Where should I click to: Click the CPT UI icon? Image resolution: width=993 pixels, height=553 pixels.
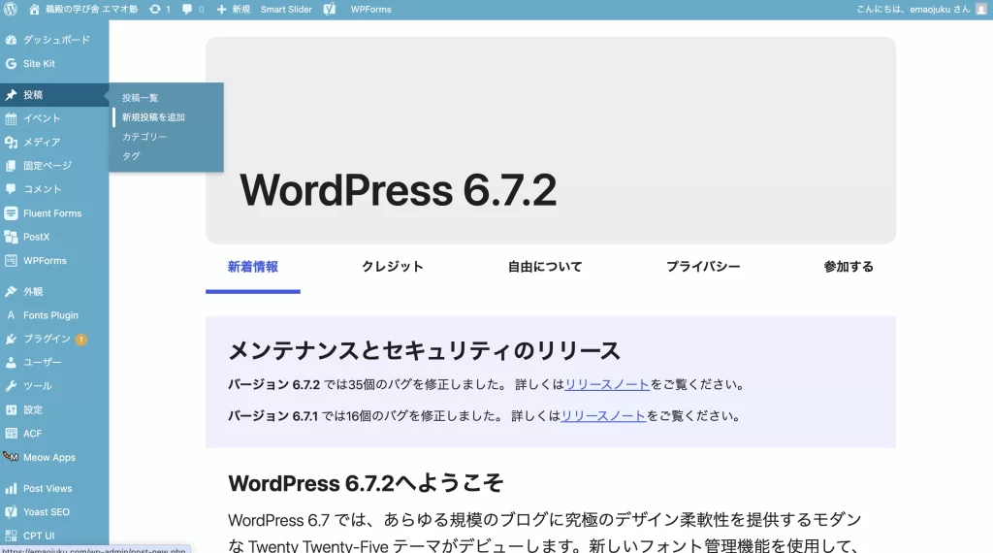(11, 536)
